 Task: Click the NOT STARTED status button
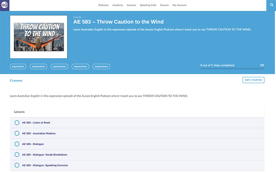pyautogui.click(x=253, y=80)
